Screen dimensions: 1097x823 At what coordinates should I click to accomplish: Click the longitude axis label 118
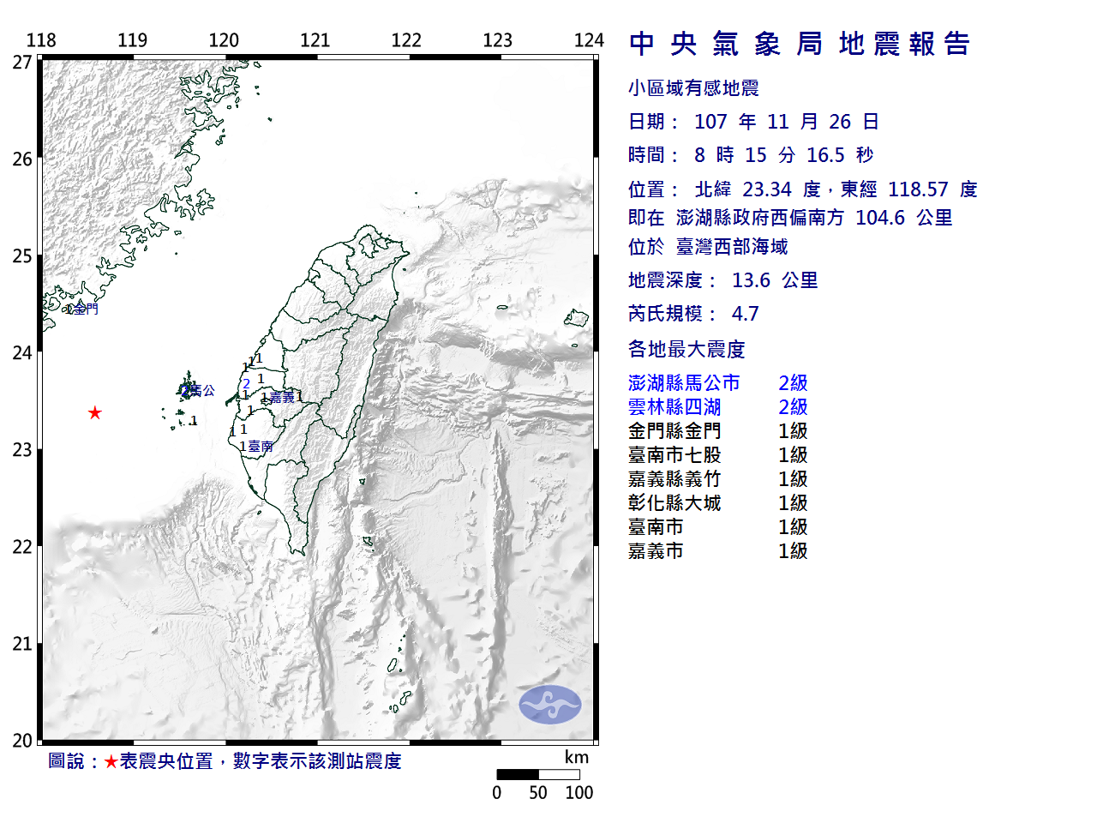41,40
